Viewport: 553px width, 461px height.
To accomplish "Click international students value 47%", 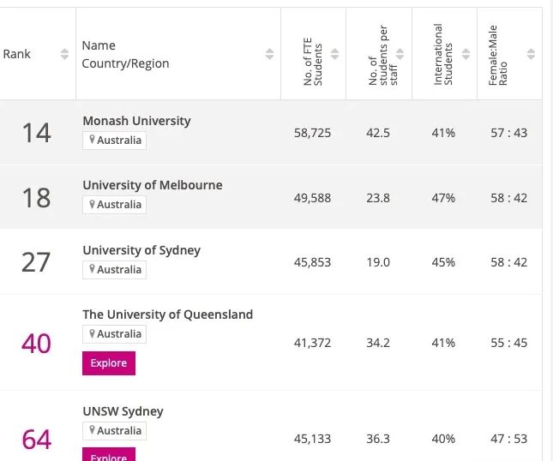I will pyautogui.click(x=443, y=198).
